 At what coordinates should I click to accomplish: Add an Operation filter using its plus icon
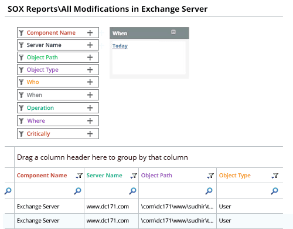90,108
